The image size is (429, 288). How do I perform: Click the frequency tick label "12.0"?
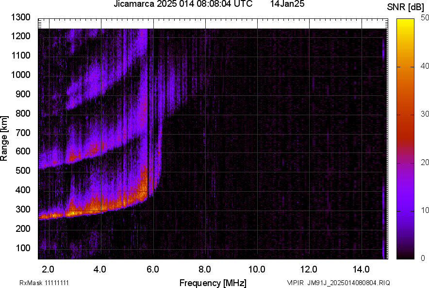click(x=309, y=270)
